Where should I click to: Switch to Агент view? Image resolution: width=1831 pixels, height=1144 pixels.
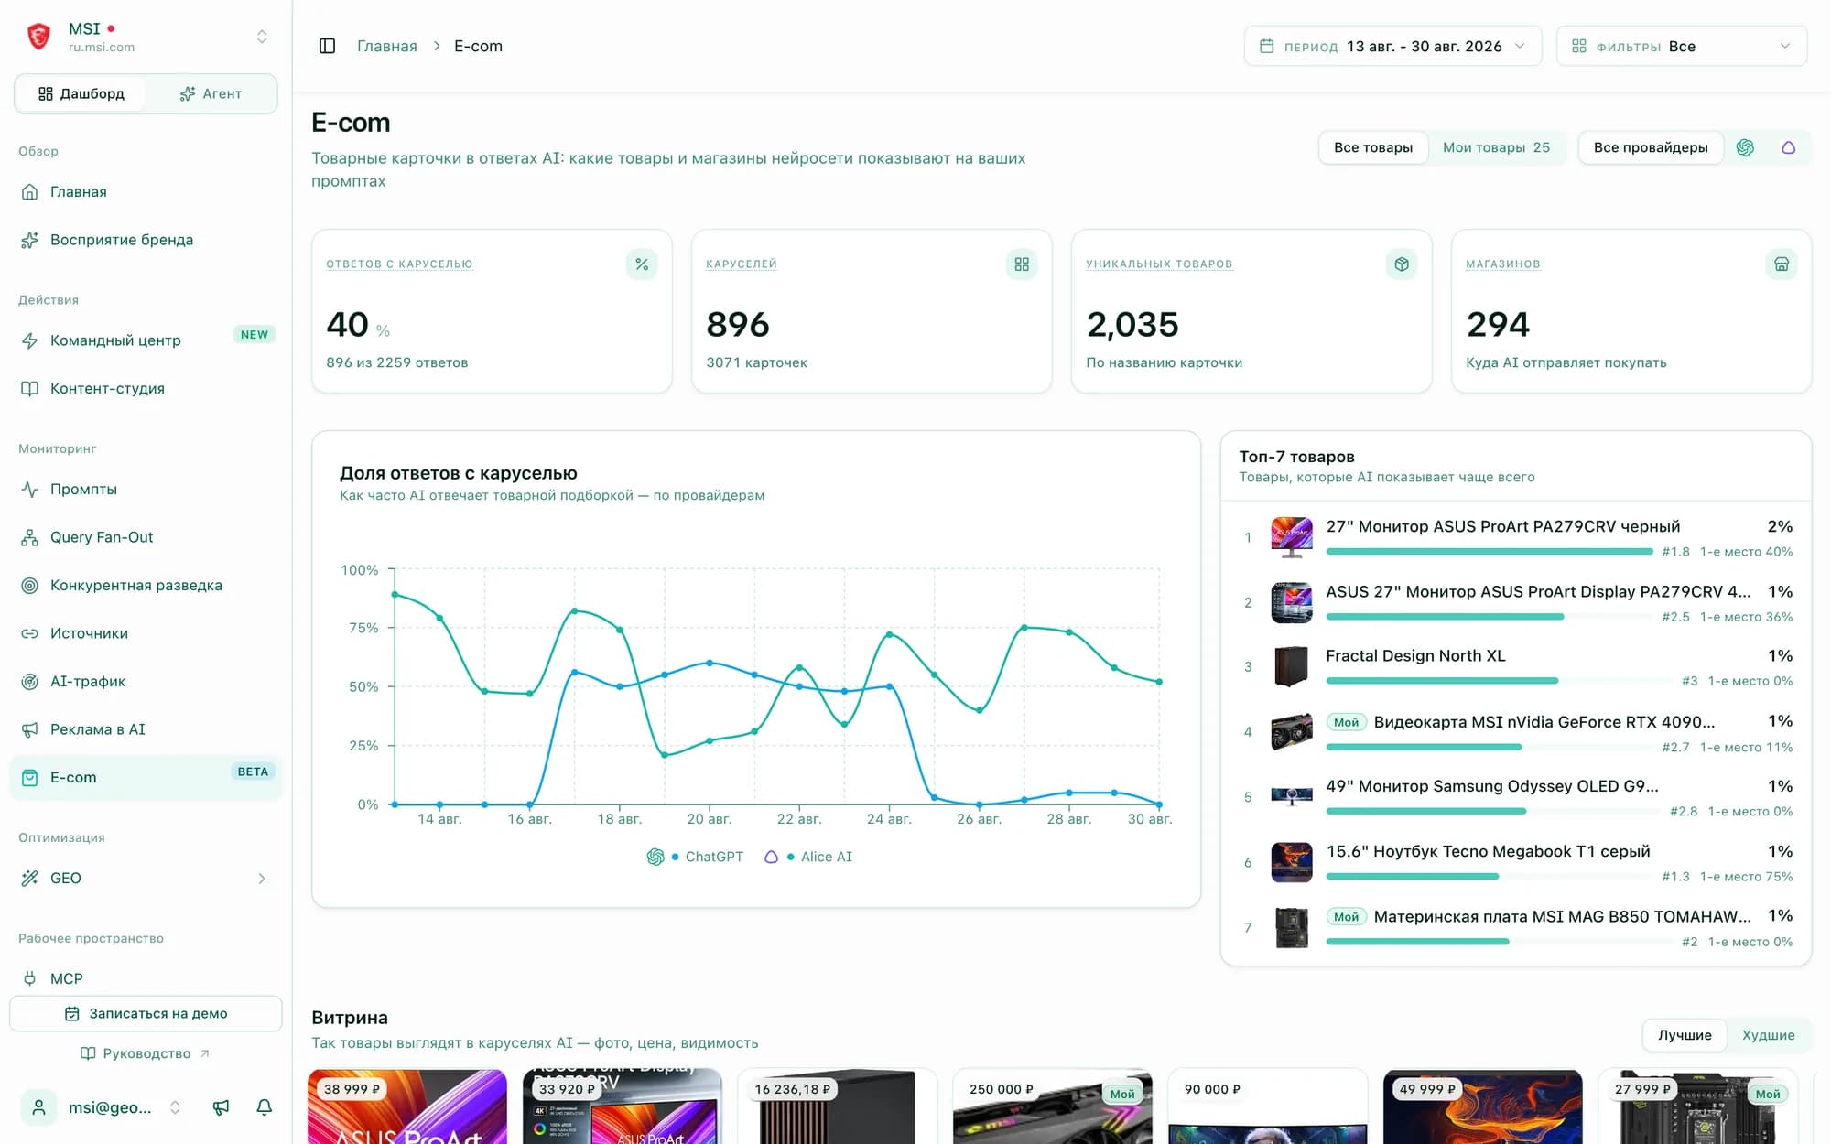coord(211,93)
